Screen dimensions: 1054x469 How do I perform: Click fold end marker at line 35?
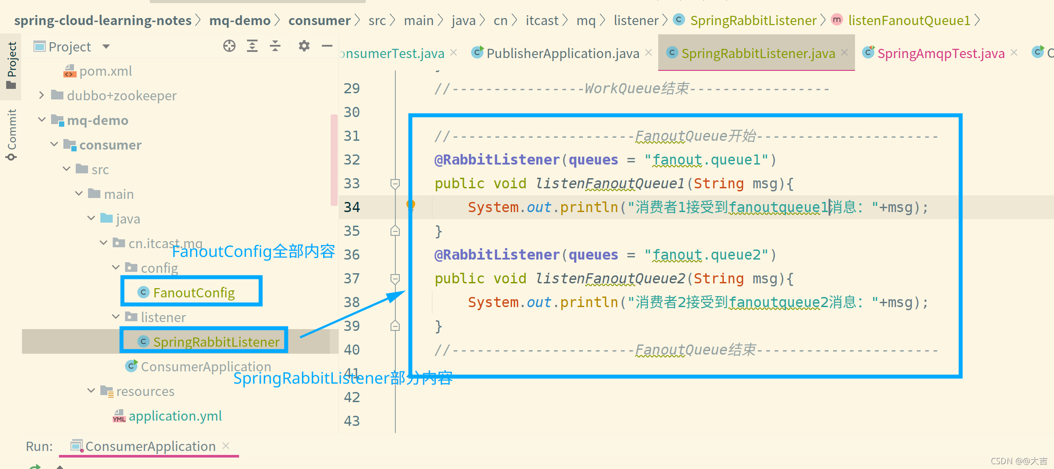pyautogui.click(x=395, y=231)
